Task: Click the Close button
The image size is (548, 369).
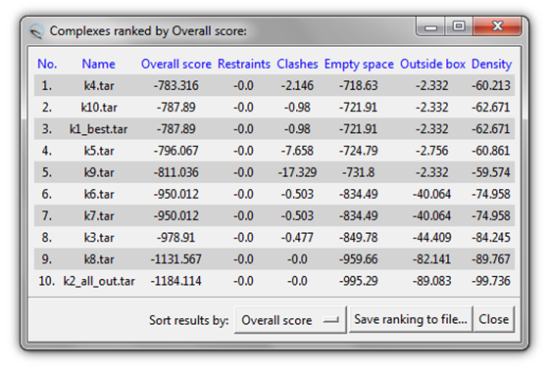Action: [493, 319]
